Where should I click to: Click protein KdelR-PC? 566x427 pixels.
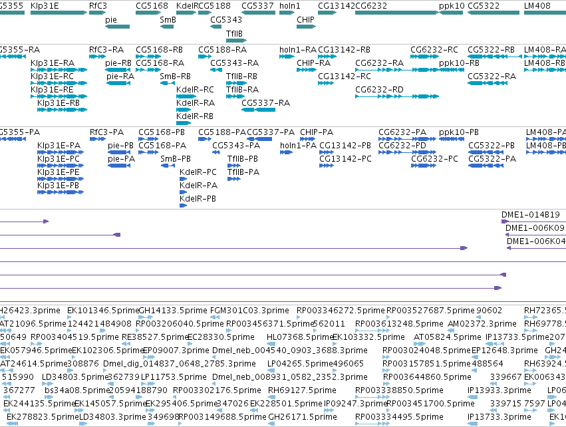point(184,179)
